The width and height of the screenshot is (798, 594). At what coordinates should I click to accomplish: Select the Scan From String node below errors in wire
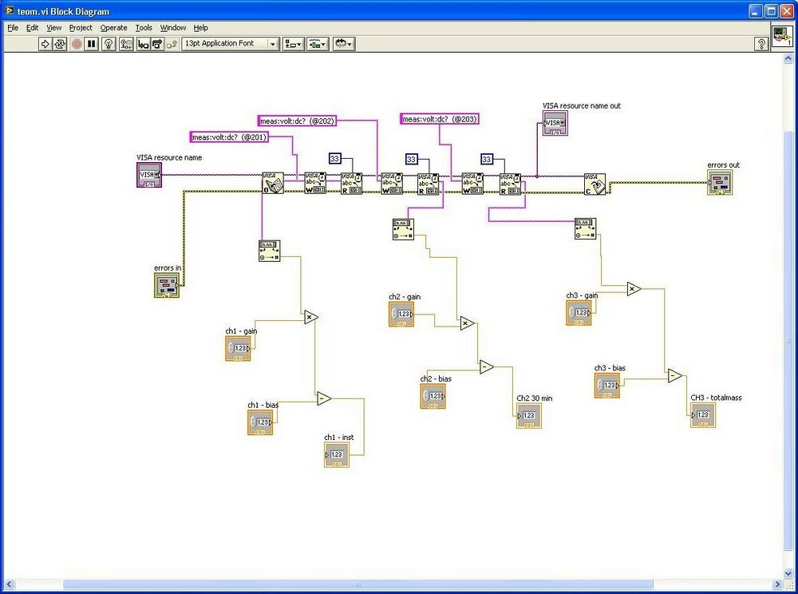270,249
